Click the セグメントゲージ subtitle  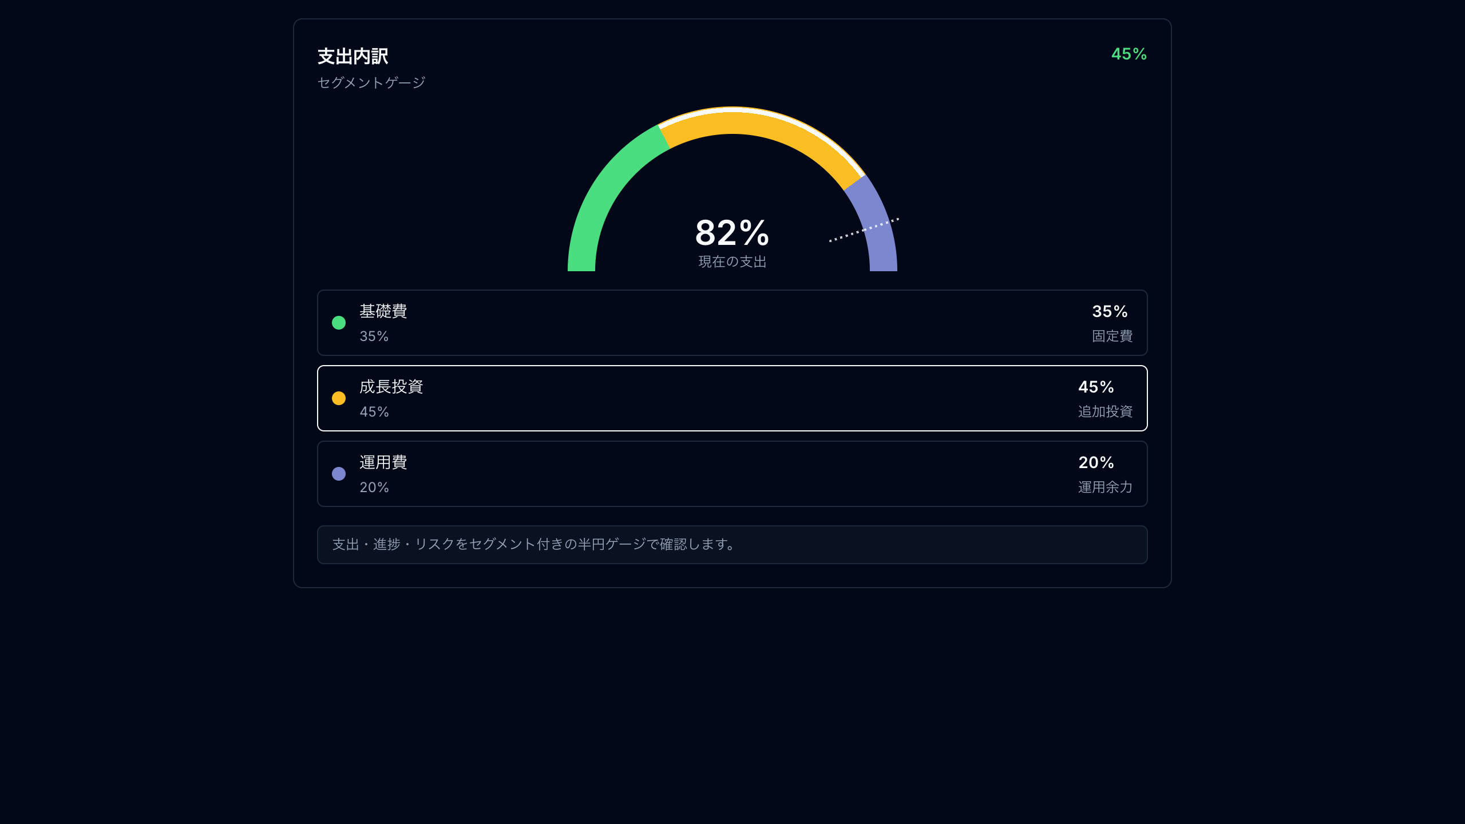[371, 82]
